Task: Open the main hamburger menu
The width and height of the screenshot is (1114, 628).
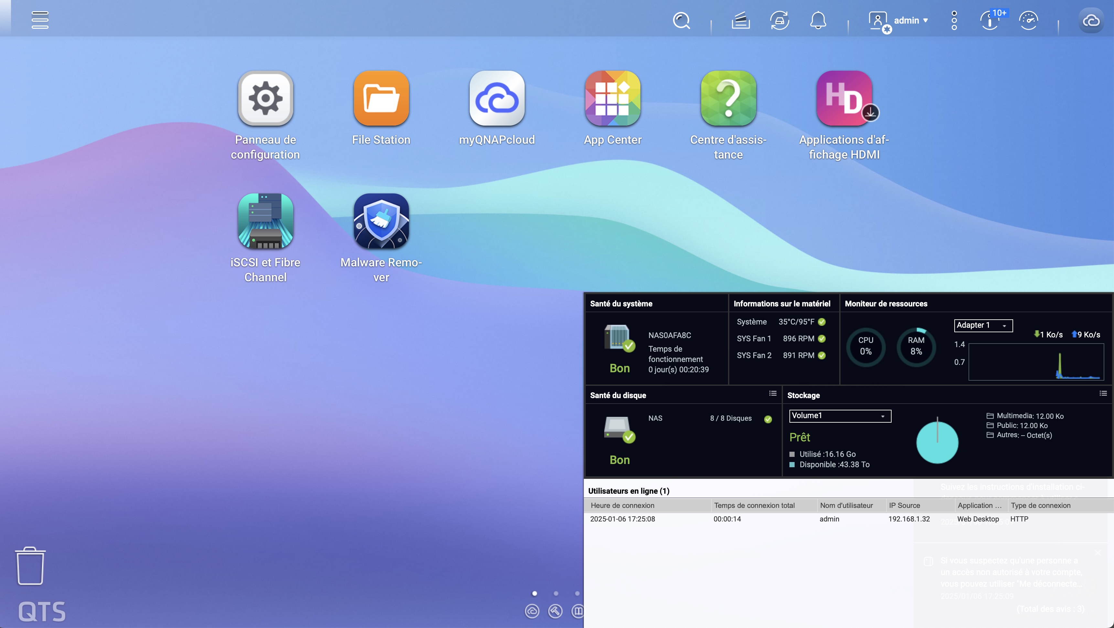Action: point(40,20)
